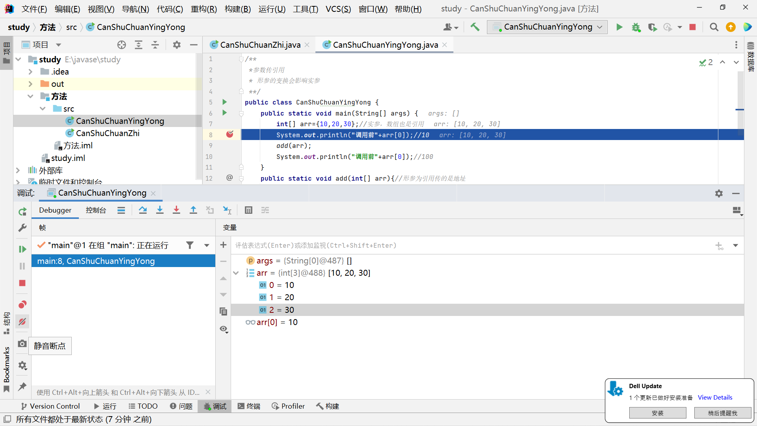This screenshot has height=426, width=757.
Task: Open CanShuChuanYingYong run configuration dropdown
Action: (547, 27)
